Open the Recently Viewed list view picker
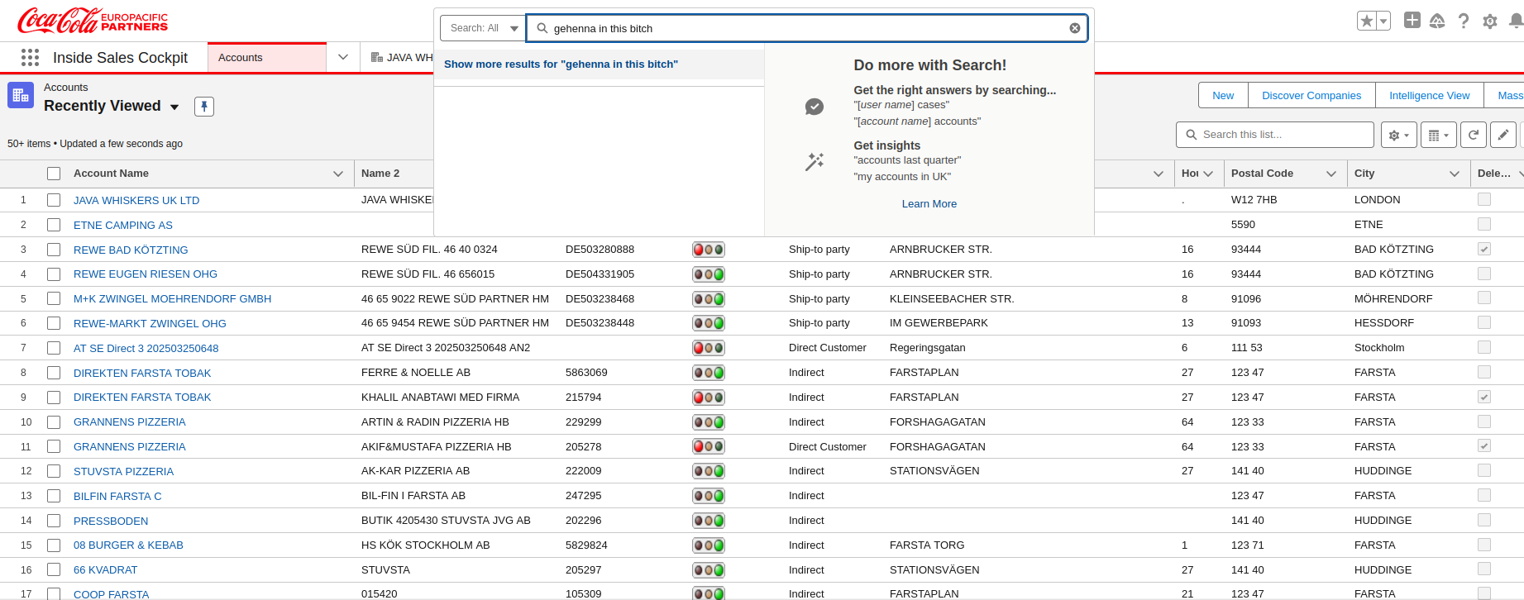The height and width of the screenshot is (600, 1524). [174, 107]
